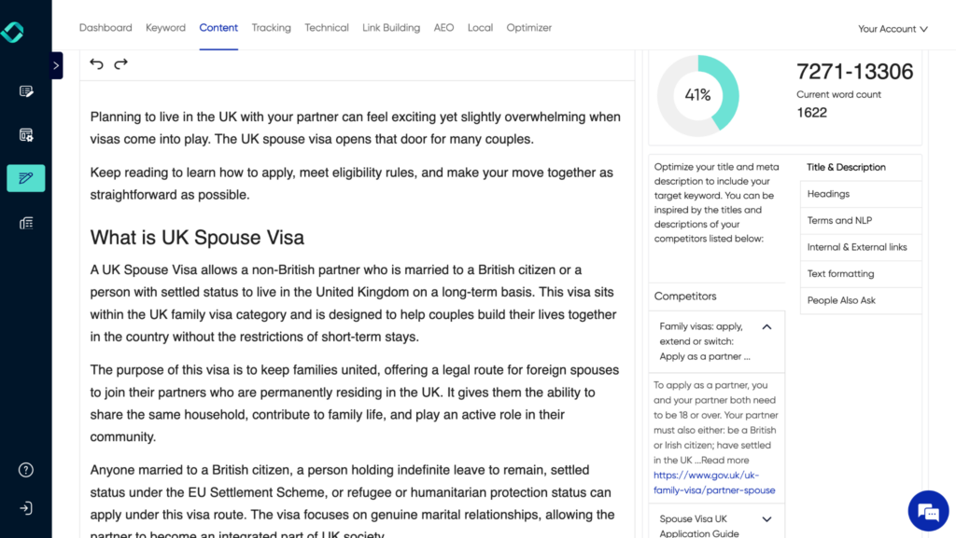Switch to the Link Building tab
The width and height of the screenshot is (956, 538).
391,27
